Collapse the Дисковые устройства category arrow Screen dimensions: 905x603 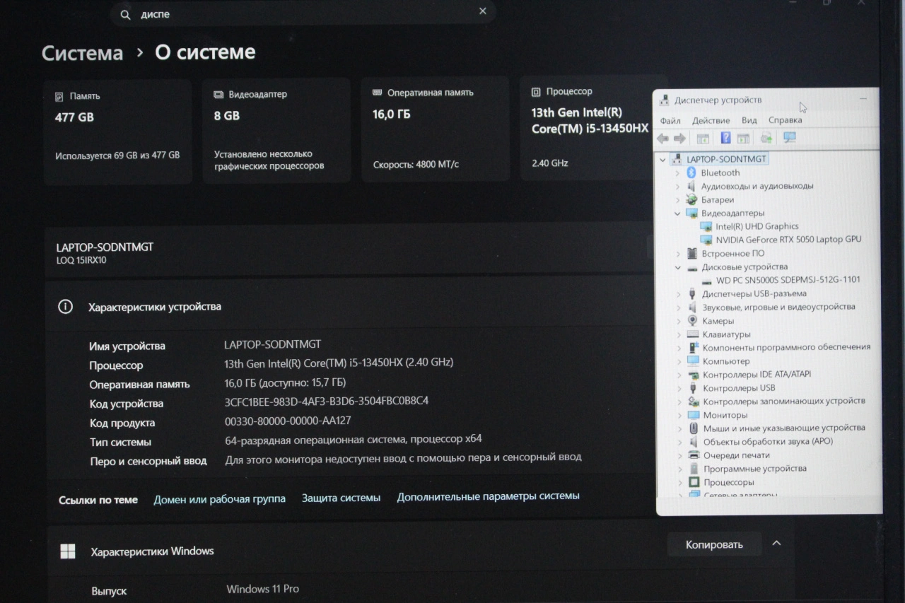tap(677, 267)
